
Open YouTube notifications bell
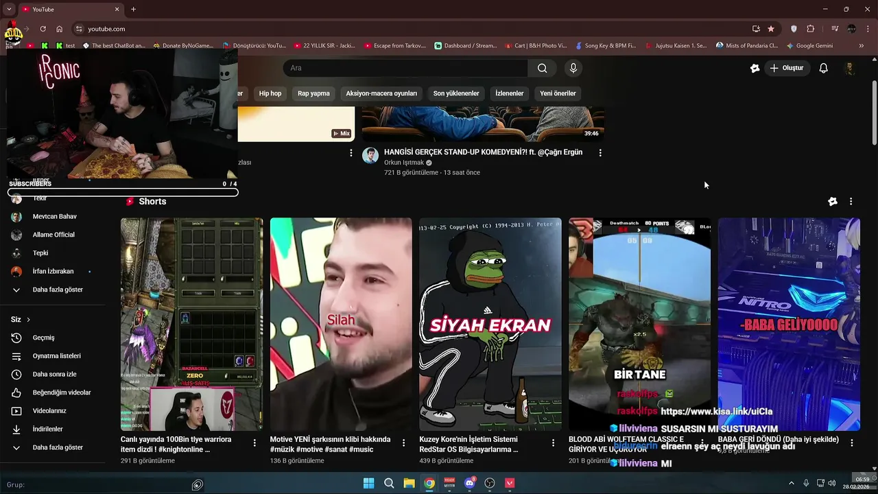pyautogui.click(x=824, y=68)
